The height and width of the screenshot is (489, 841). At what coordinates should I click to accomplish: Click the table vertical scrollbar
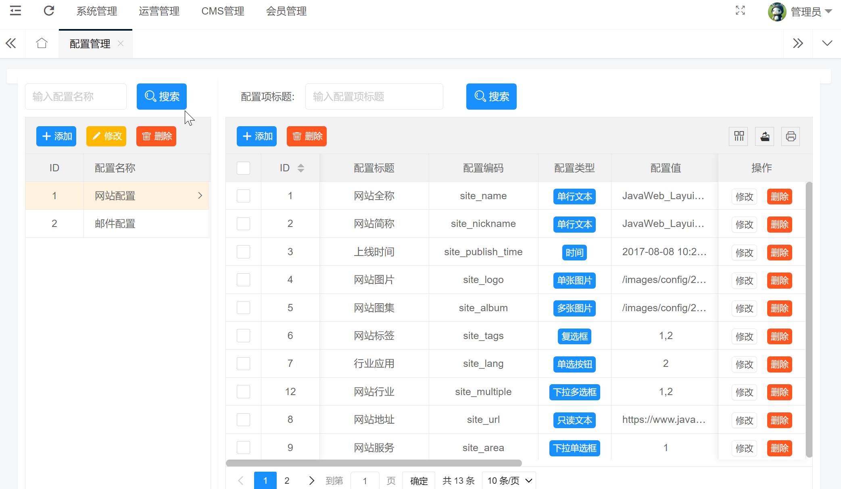click(x=809, y=319)
